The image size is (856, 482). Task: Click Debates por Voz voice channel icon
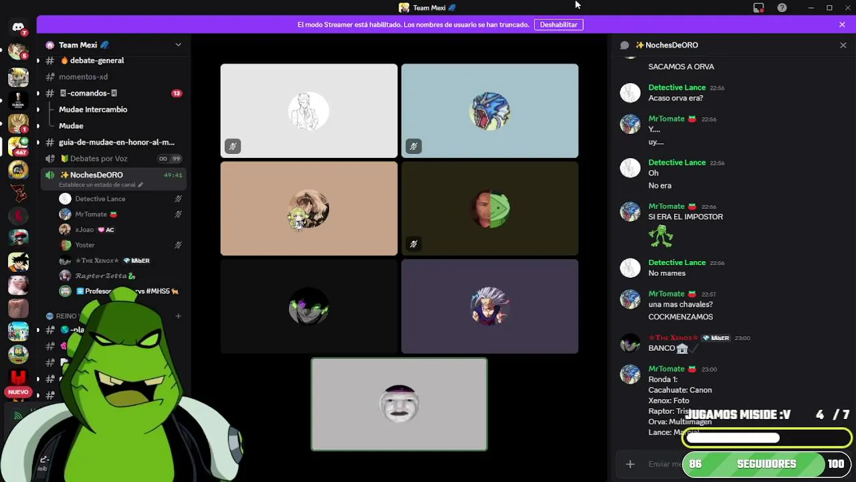50,159
